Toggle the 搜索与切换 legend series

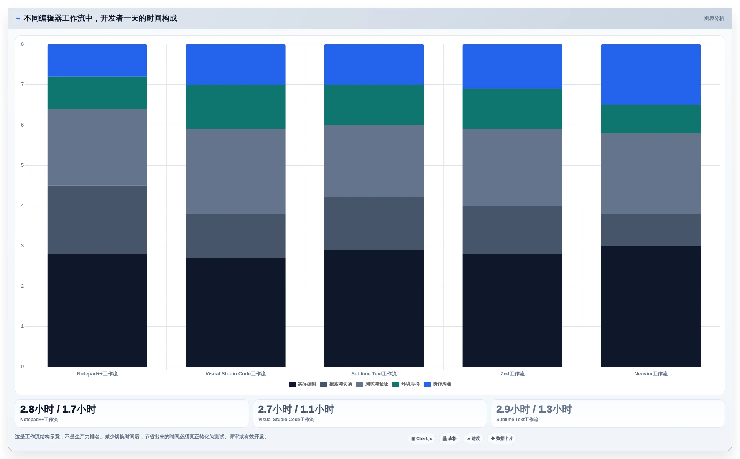[x=336, y=384]
